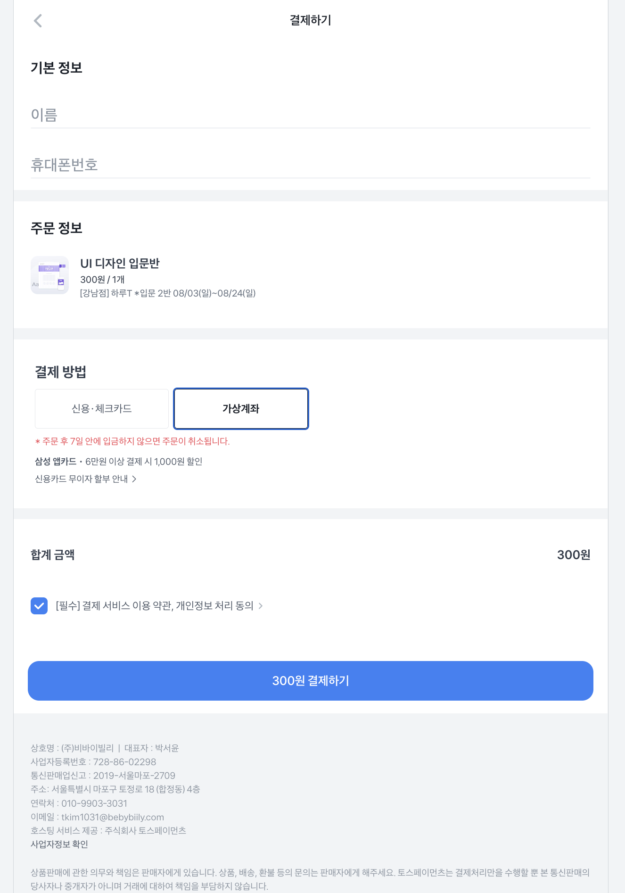Open the 사업자정보 확인 link
The height and width of the screenshot is (893, 625).
tap(59, 844)
